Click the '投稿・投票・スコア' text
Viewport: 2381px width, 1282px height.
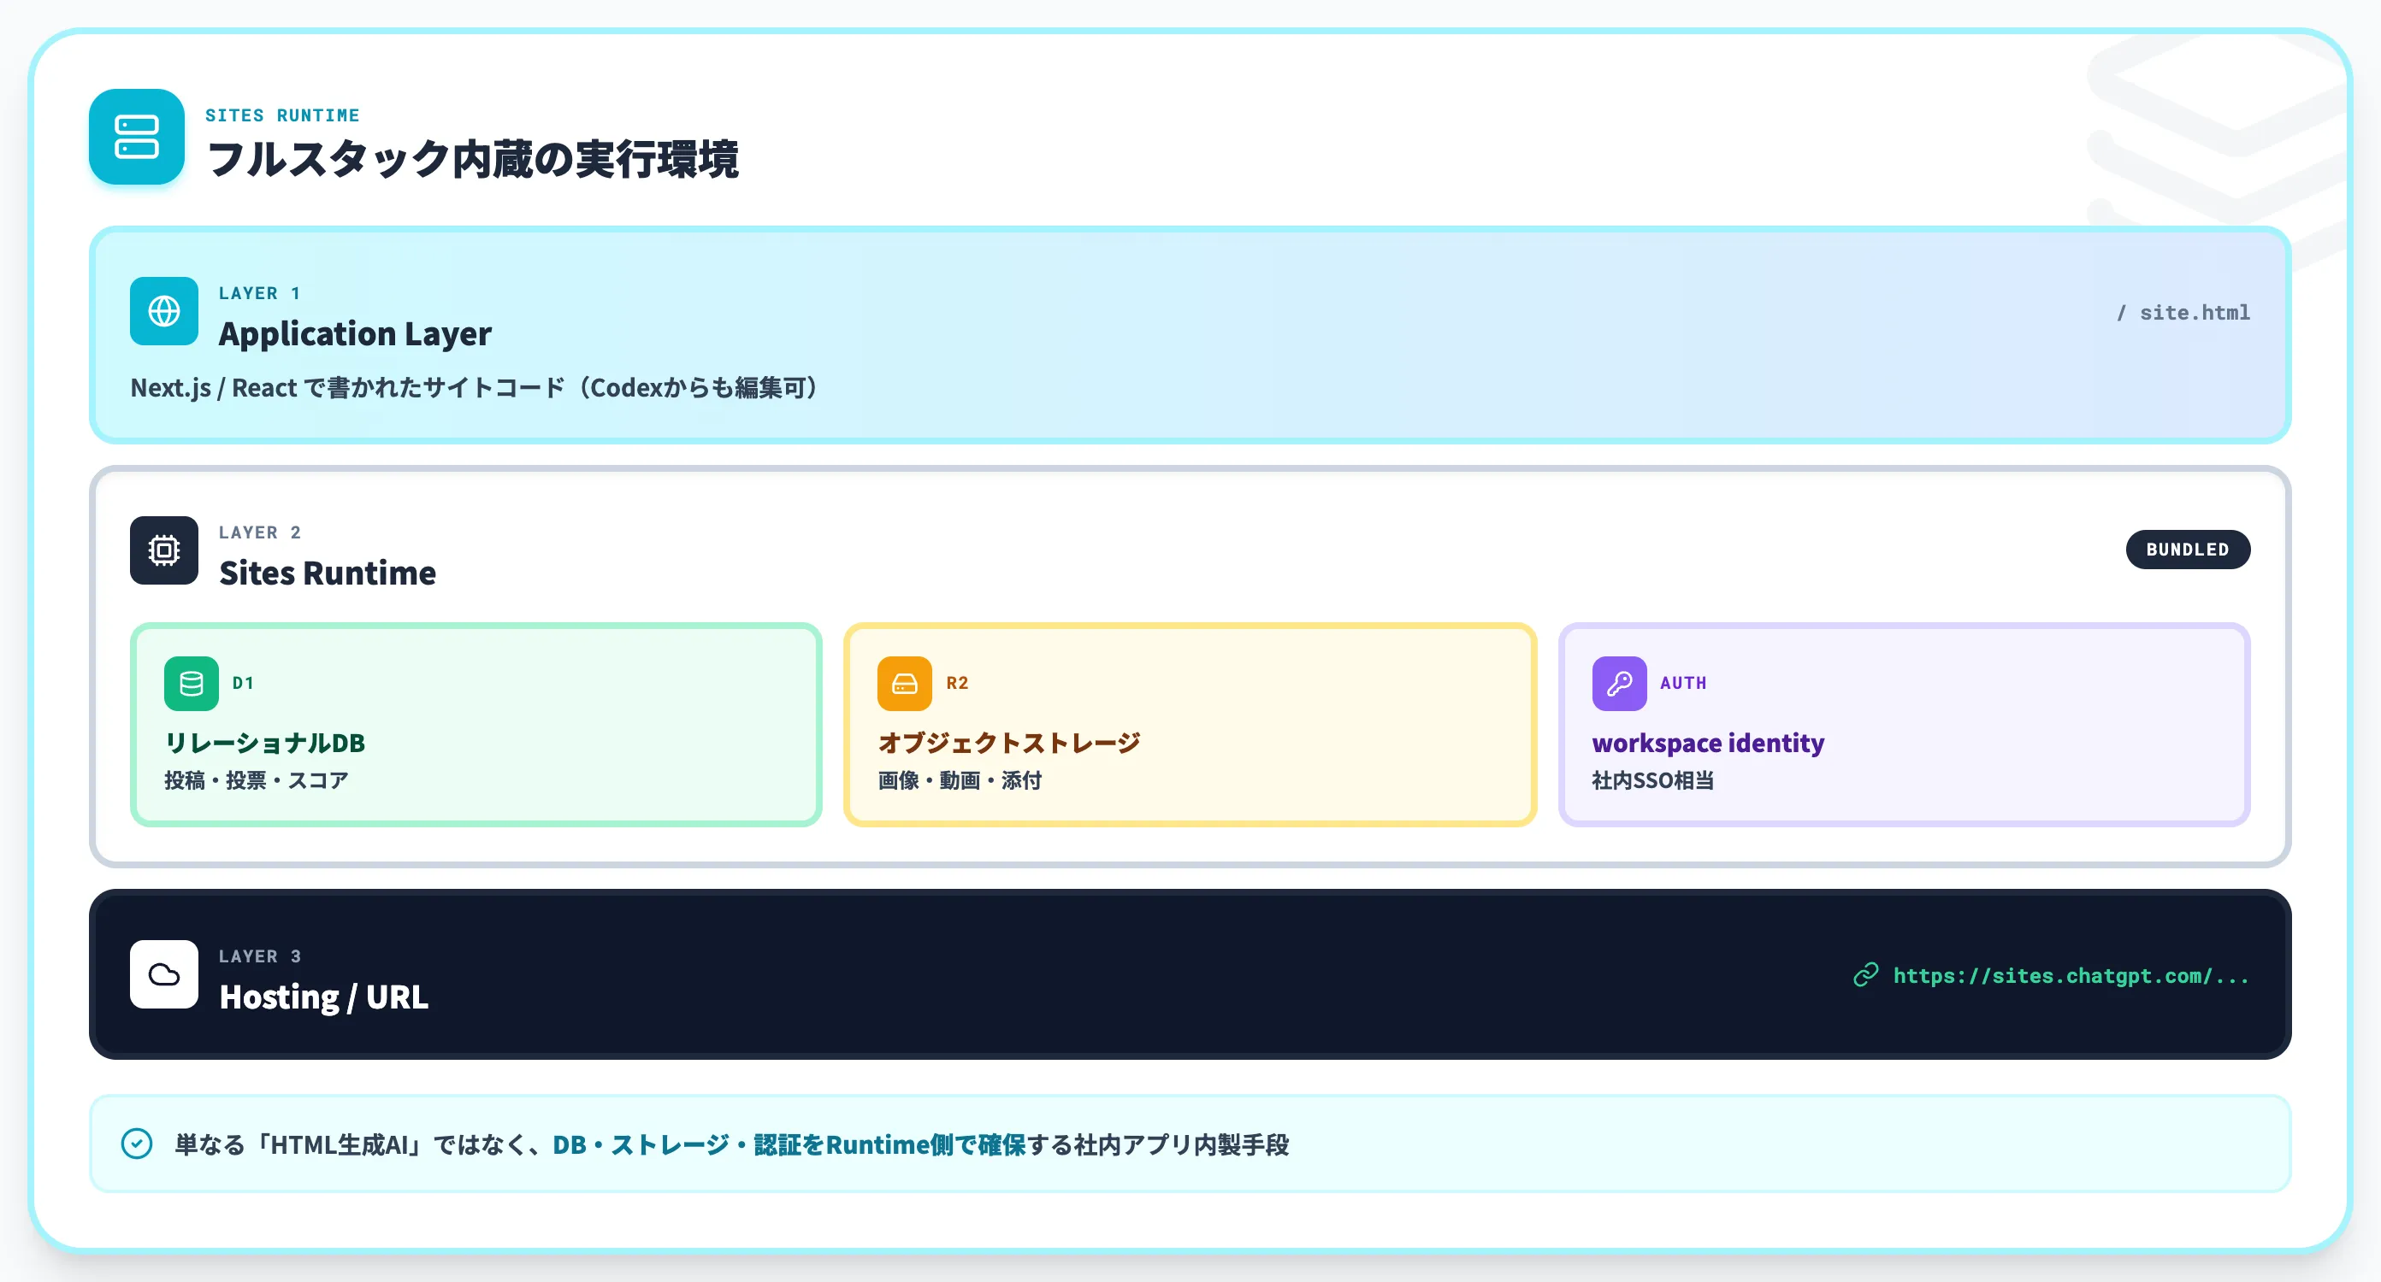pyautogui.click(x=256, y=780)
